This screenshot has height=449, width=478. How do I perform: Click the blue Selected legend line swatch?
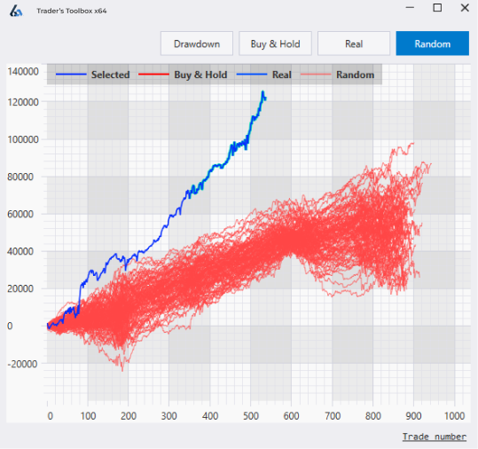click(x=71, y=75)
